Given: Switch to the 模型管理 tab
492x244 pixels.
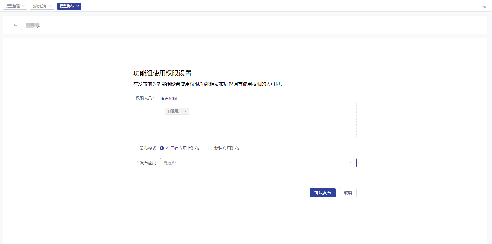Looking at the screenshot, I should pos(13,6).
